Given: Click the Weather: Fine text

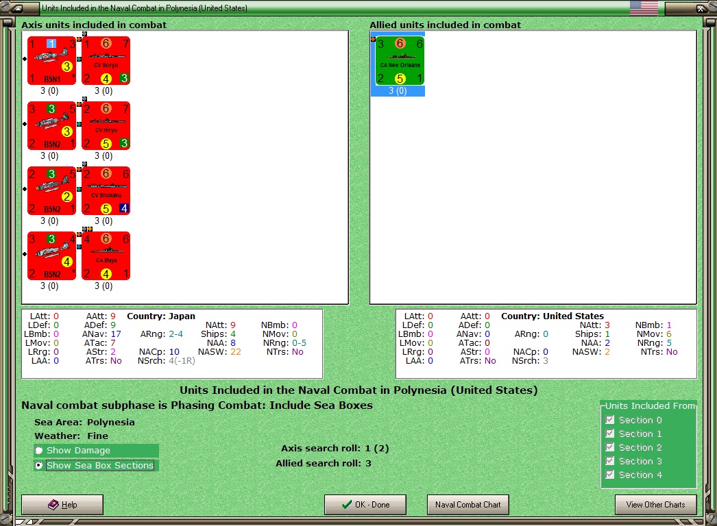Looking at the screenshot, I should click(71, 436).
